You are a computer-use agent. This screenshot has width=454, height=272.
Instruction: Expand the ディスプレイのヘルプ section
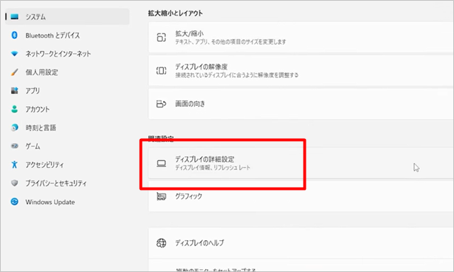click(x=301, y=243)
